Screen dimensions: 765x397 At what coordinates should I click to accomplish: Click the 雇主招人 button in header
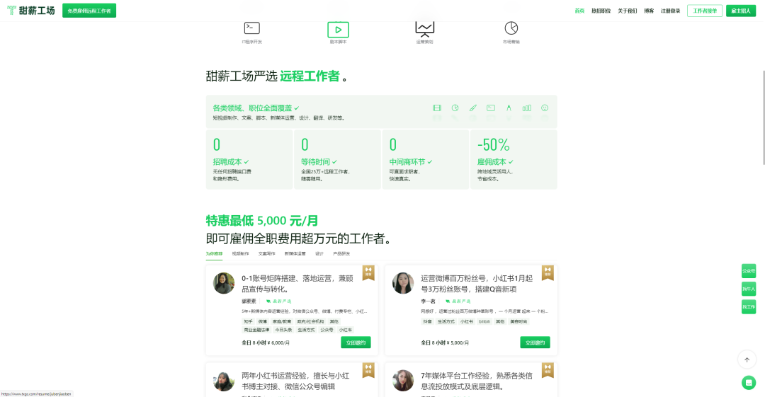(741, 11)
